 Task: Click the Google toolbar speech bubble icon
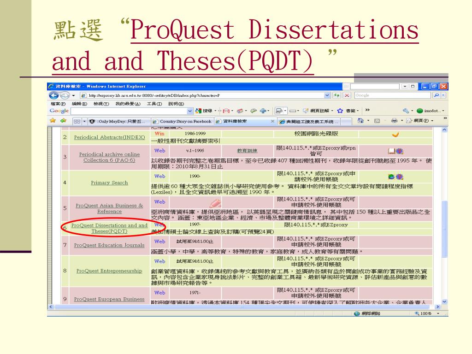click(x=254, y=111)
